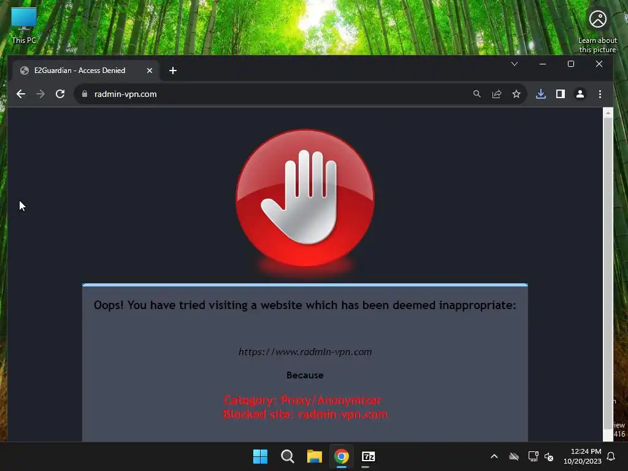Click the Chrome taskbar icon

click(x=341, y=456)
